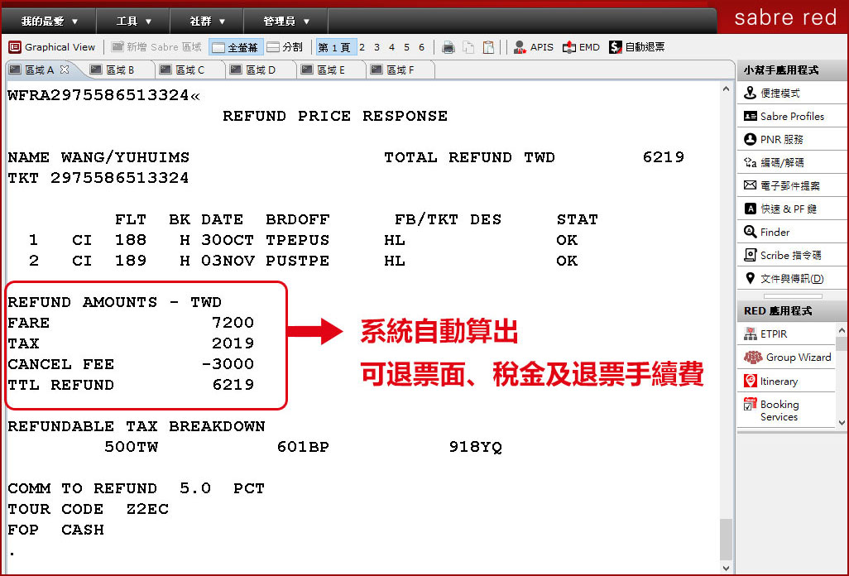Click ticket number TKT 2975586513324
Image resolution: width=849 pixels, height=576 pixels.
point(98,178)
